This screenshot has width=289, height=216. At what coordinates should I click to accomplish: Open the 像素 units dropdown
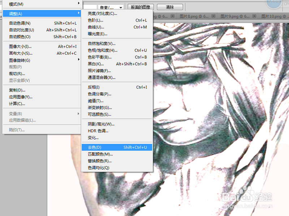coord(111,7)
